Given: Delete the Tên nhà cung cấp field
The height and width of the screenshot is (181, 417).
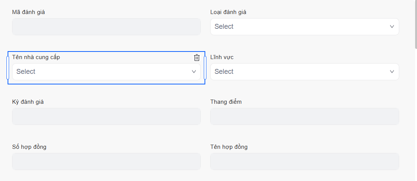Looking at the screenshot, I should point(197,58).
